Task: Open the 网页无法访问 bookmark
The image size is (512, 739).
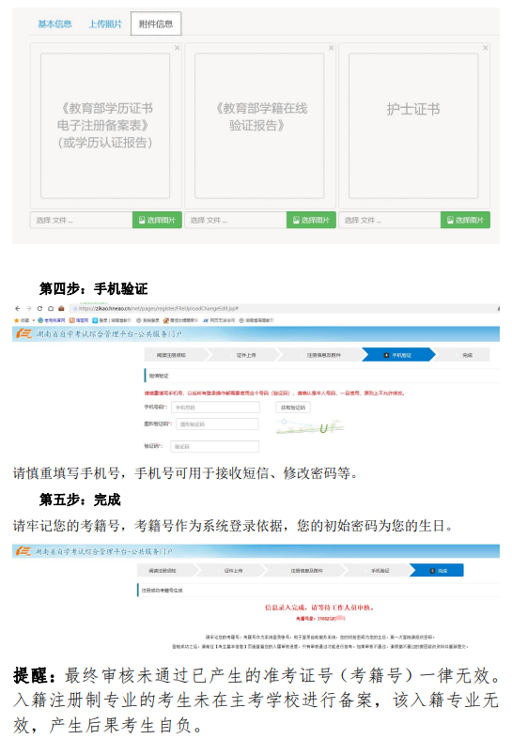Action: coord(219,320)
